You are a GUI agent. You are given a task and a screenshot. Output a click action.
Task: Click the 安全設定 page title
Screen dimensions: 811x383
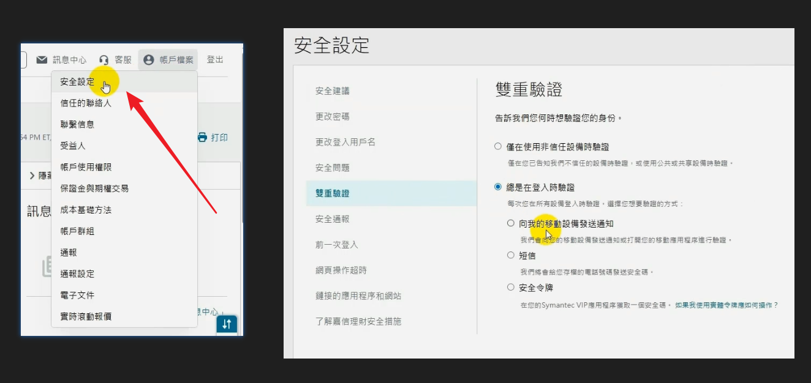pyautogui.click(x=332, y=45)
